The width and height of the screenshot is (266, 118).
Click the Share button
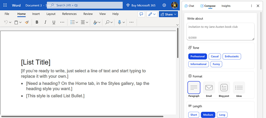tap(168, 14)
